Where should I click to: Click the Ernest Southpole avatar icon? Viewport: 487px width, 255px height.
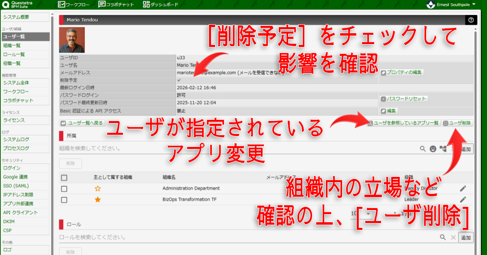[x=431, y=5]
